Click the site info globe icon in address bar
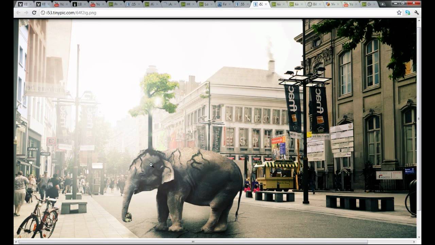 [43, 13]
